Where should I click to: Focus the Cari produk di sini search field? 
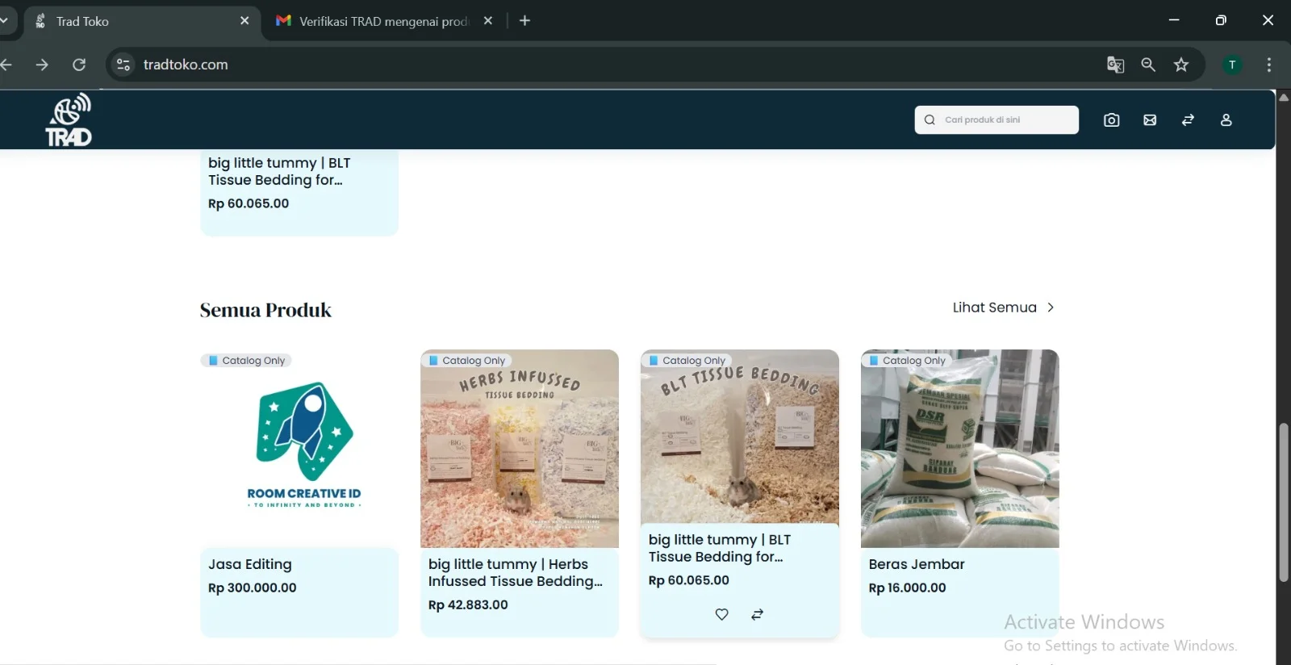[996, 119]
